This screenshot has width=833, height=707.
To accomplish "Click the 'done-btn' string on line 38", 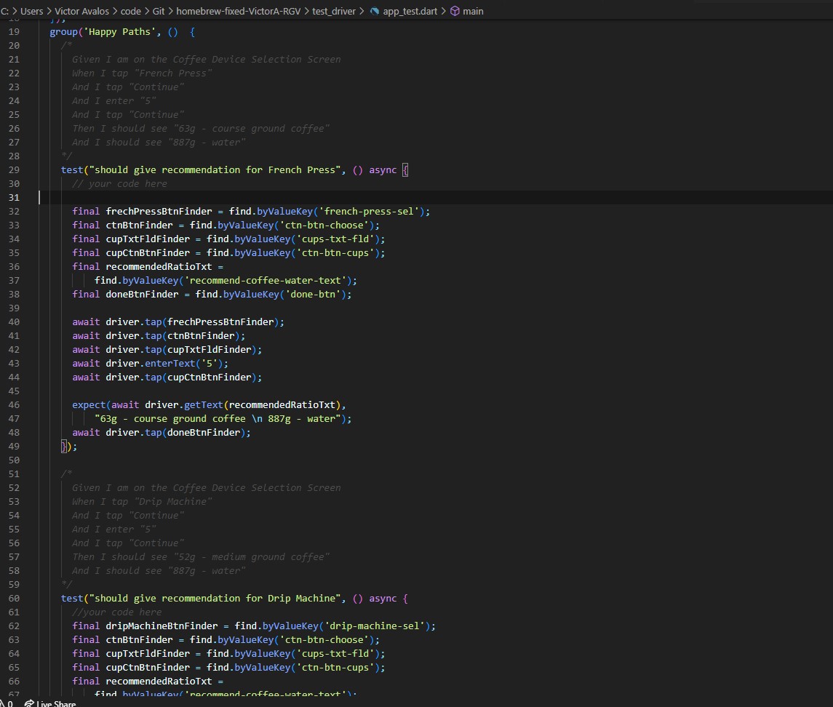I will click(x=317, y=295).
